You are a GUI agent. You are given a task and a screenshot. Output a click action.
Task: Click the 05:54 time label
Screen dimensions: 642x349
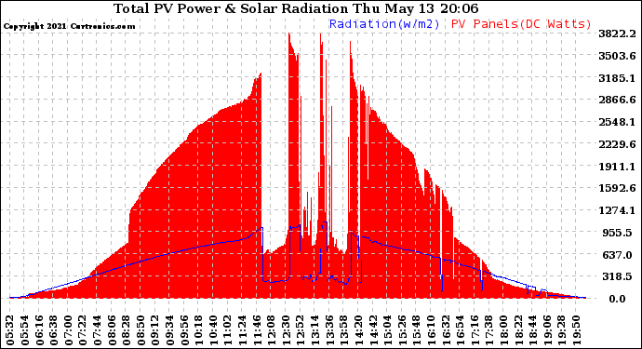tap(25, 330)
